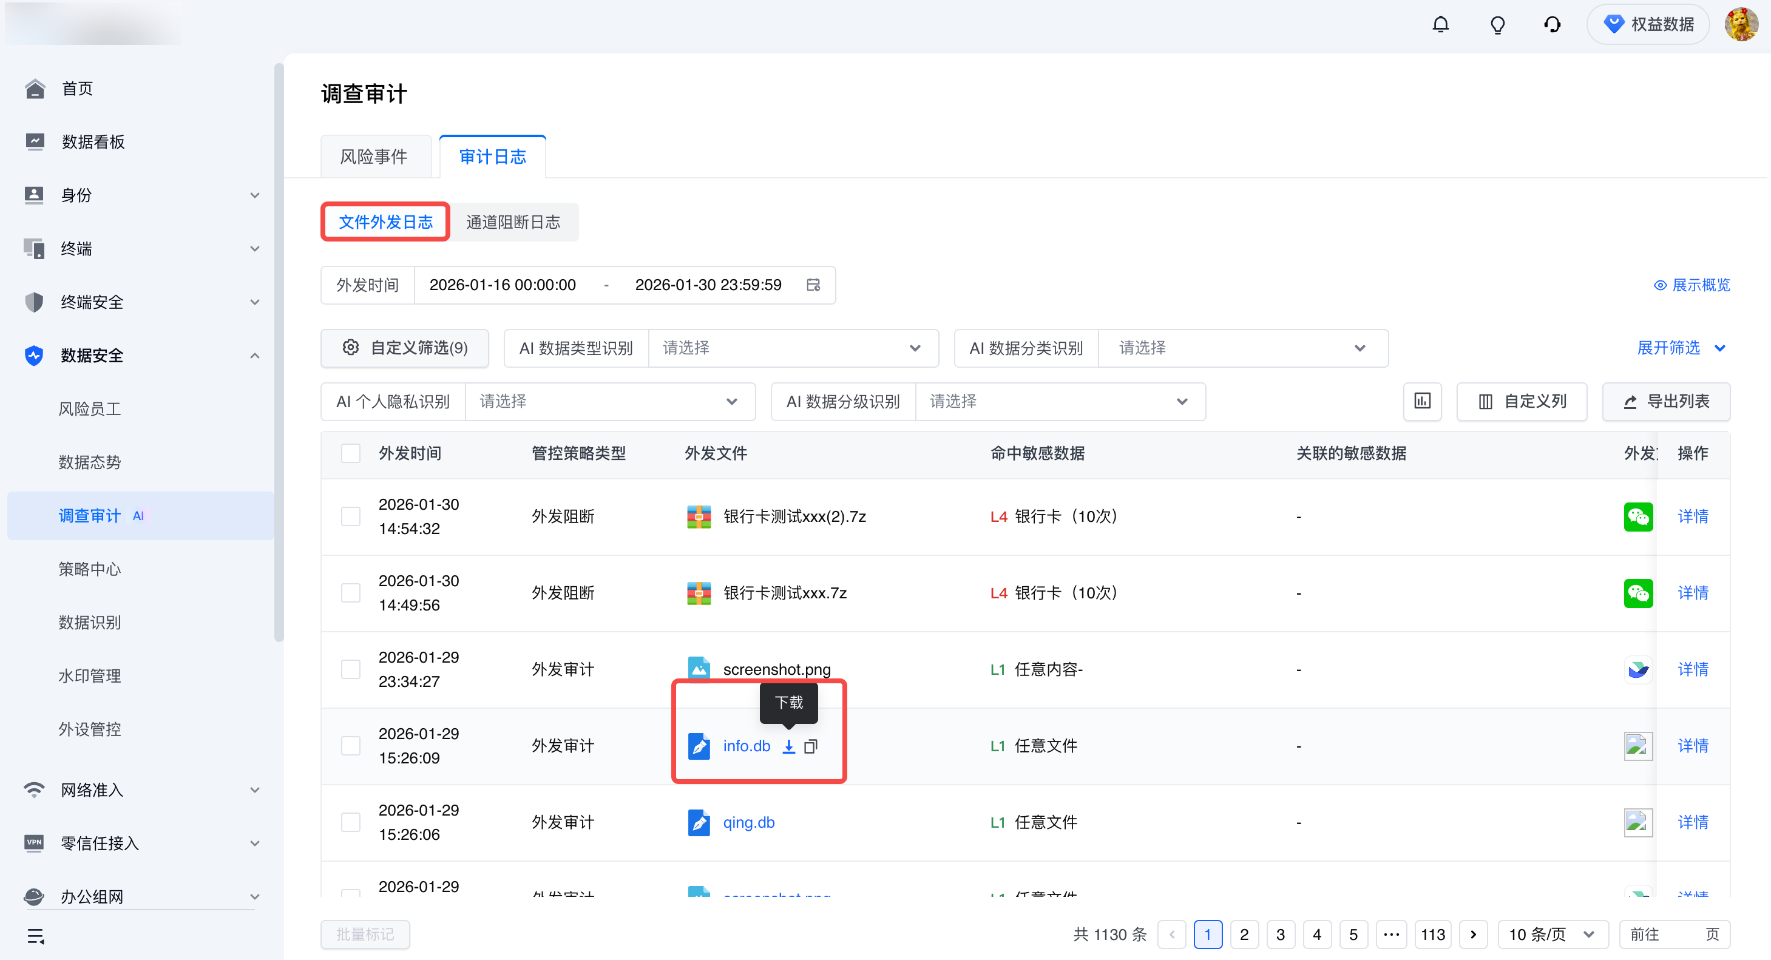
Task: Click 展开筛选 to show more filters
Action: click(1682, 348)
